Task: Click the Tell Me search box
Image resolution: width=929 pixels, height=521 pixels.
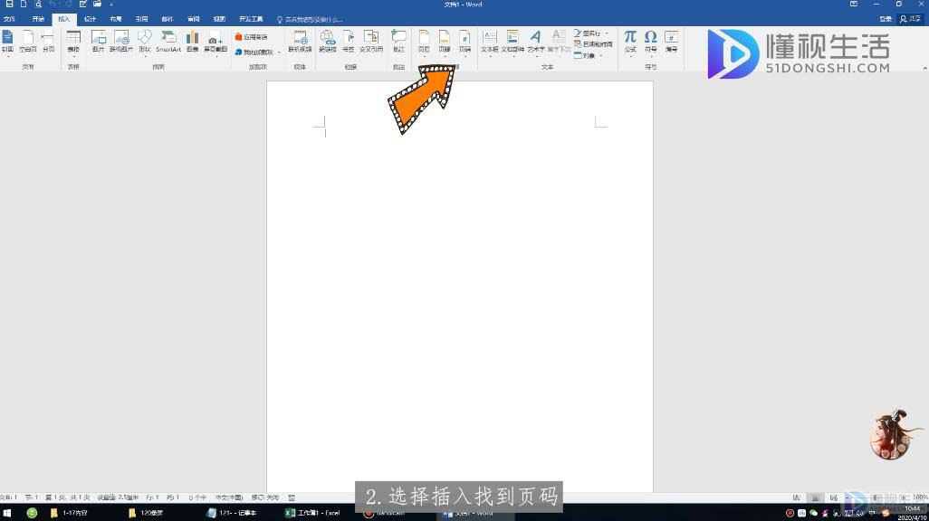Action: click(310, 20)
